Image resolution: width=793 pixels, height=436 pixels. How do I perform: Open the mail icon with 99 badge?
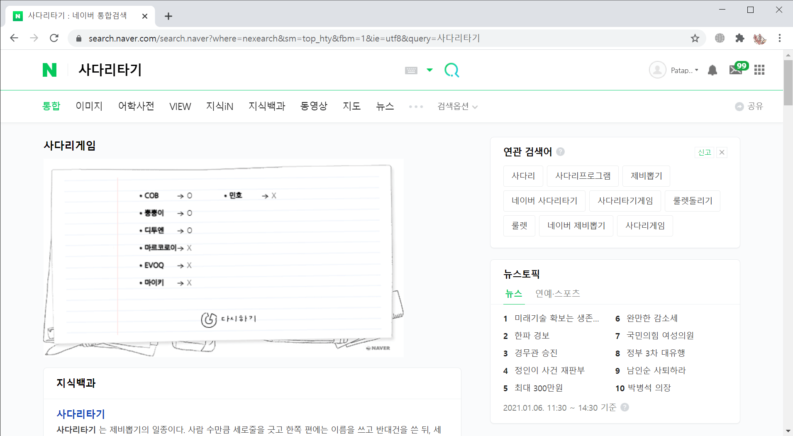pos(738,68)
